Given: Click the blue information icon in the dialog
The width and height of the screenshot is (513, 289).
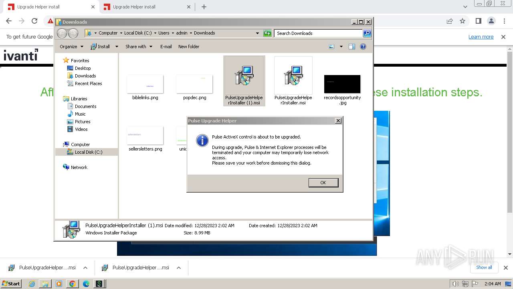Looking at the screenshot, I should pyautogui.click(x=202, y=140).
